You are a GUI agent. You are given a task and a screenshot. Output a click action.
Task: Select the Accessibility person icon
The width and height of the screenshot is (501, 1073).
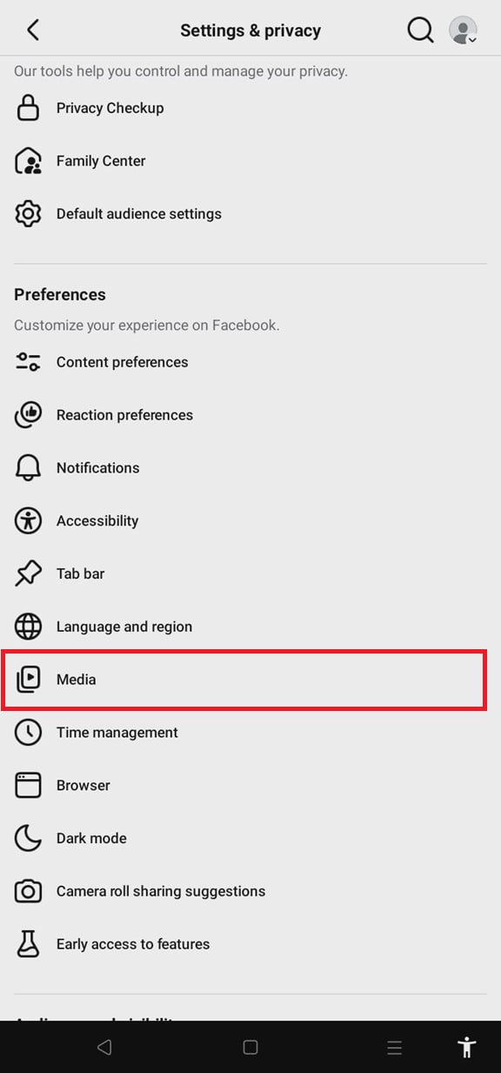pyautogui.click(x=29, y=520)
